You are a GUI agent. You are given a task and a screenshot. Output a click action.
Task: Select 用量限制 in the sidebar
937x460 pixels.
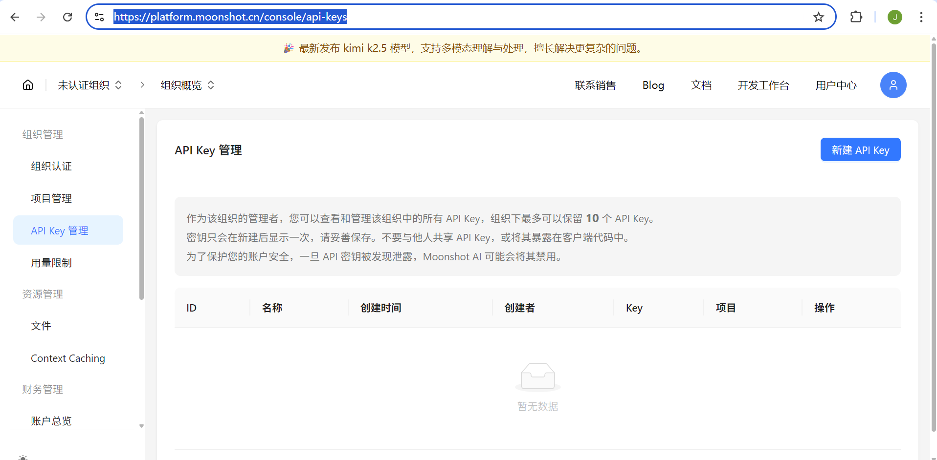click(x=68, y=263)
